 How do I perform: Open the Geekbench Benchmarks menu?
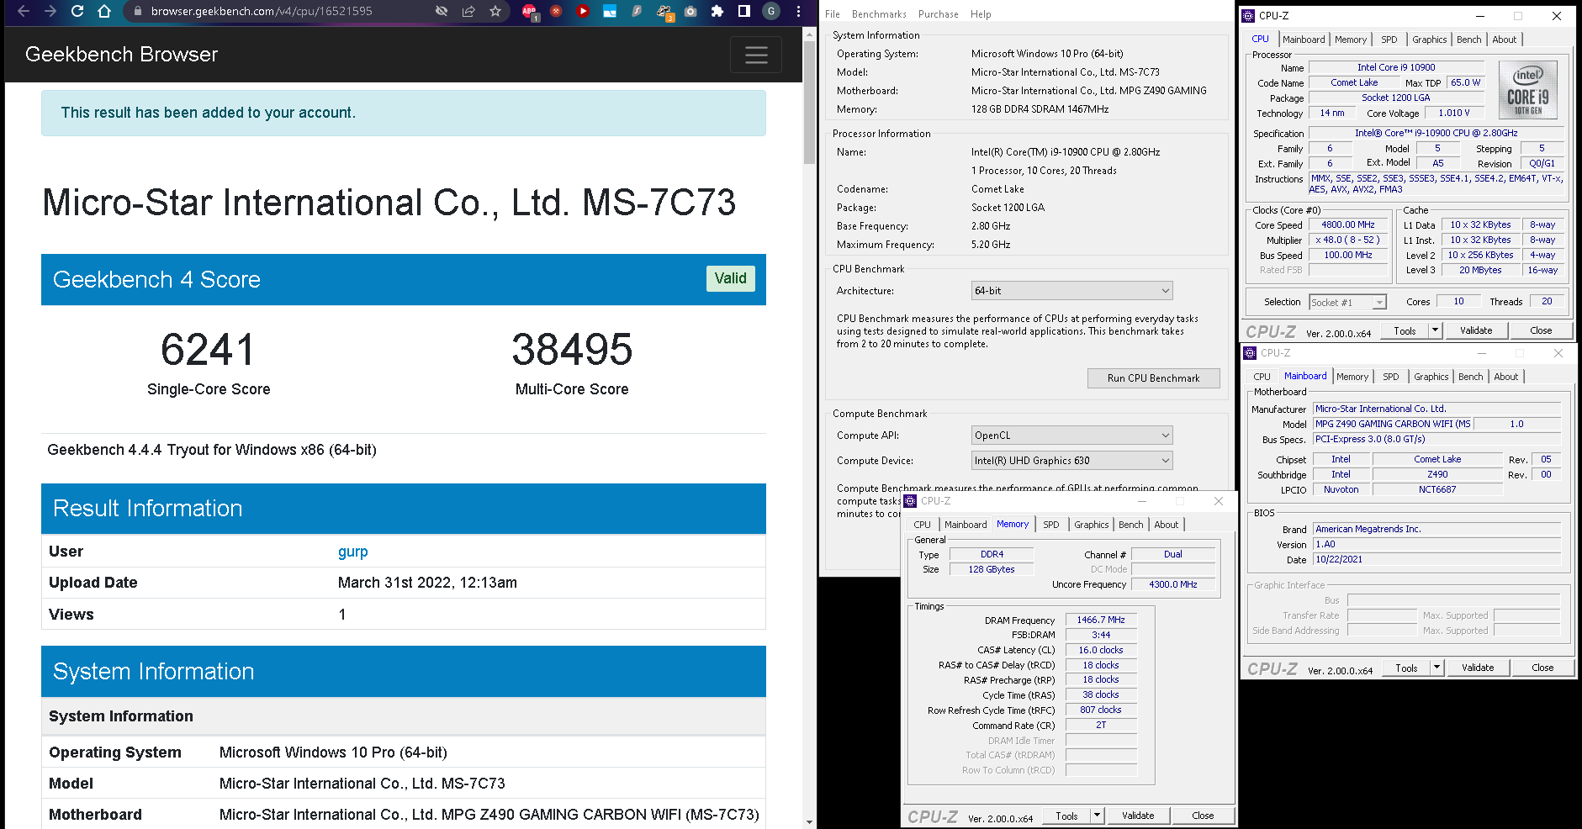879,14
